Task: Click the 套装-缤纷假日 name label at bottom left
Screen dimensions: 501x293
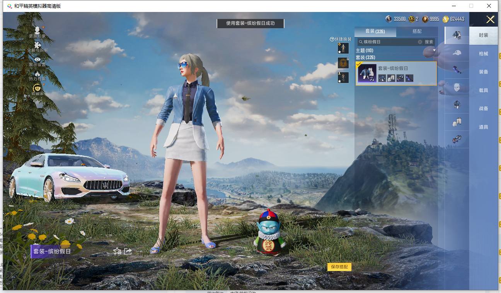Action: coord(52,251)
